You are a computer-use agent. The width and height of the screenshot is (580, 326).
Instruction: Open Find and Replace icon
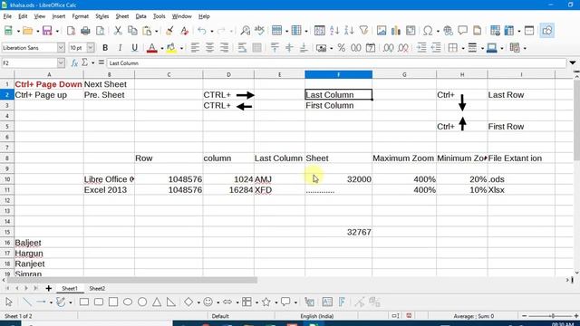pyautogui.click(x=245, y=31)
